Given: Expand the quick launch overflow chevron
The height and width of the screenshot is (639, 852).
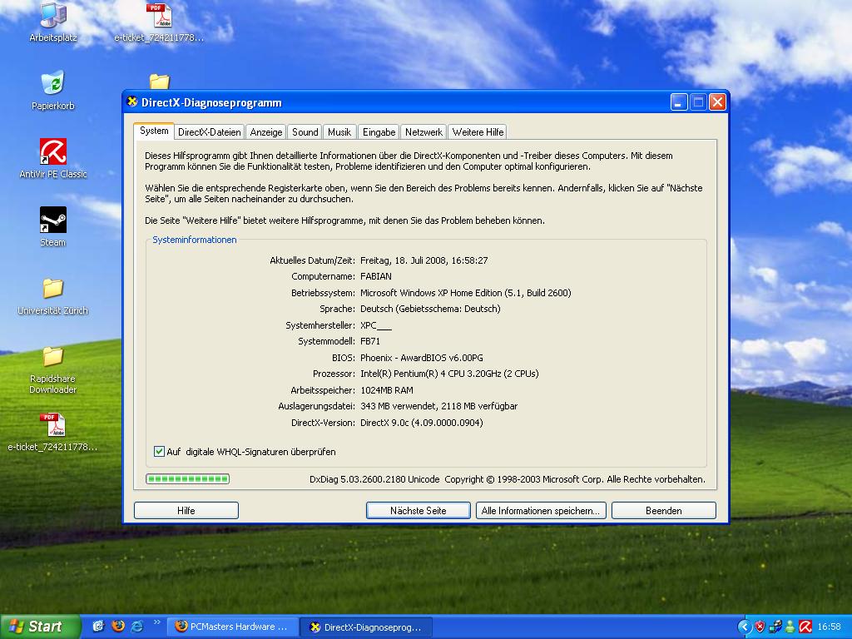Looking at the screenshot, I should click(x=157, y=622).
